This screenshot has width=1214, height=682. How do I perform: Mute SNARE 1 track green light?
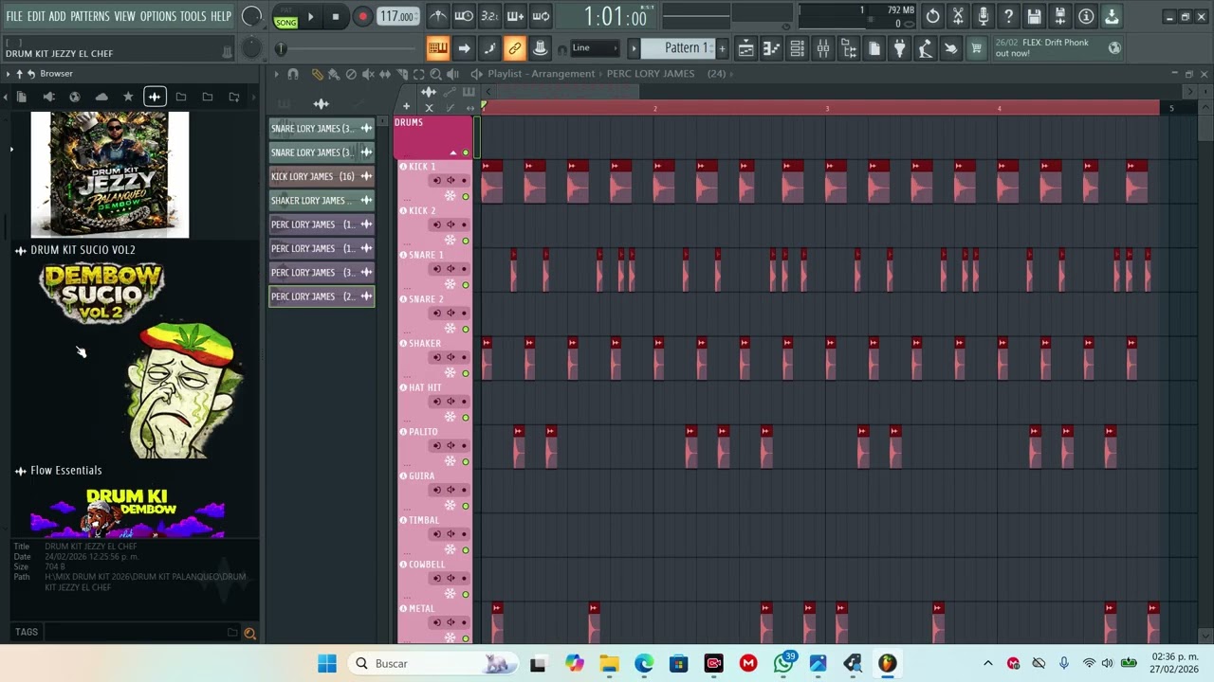coord(465,285)
